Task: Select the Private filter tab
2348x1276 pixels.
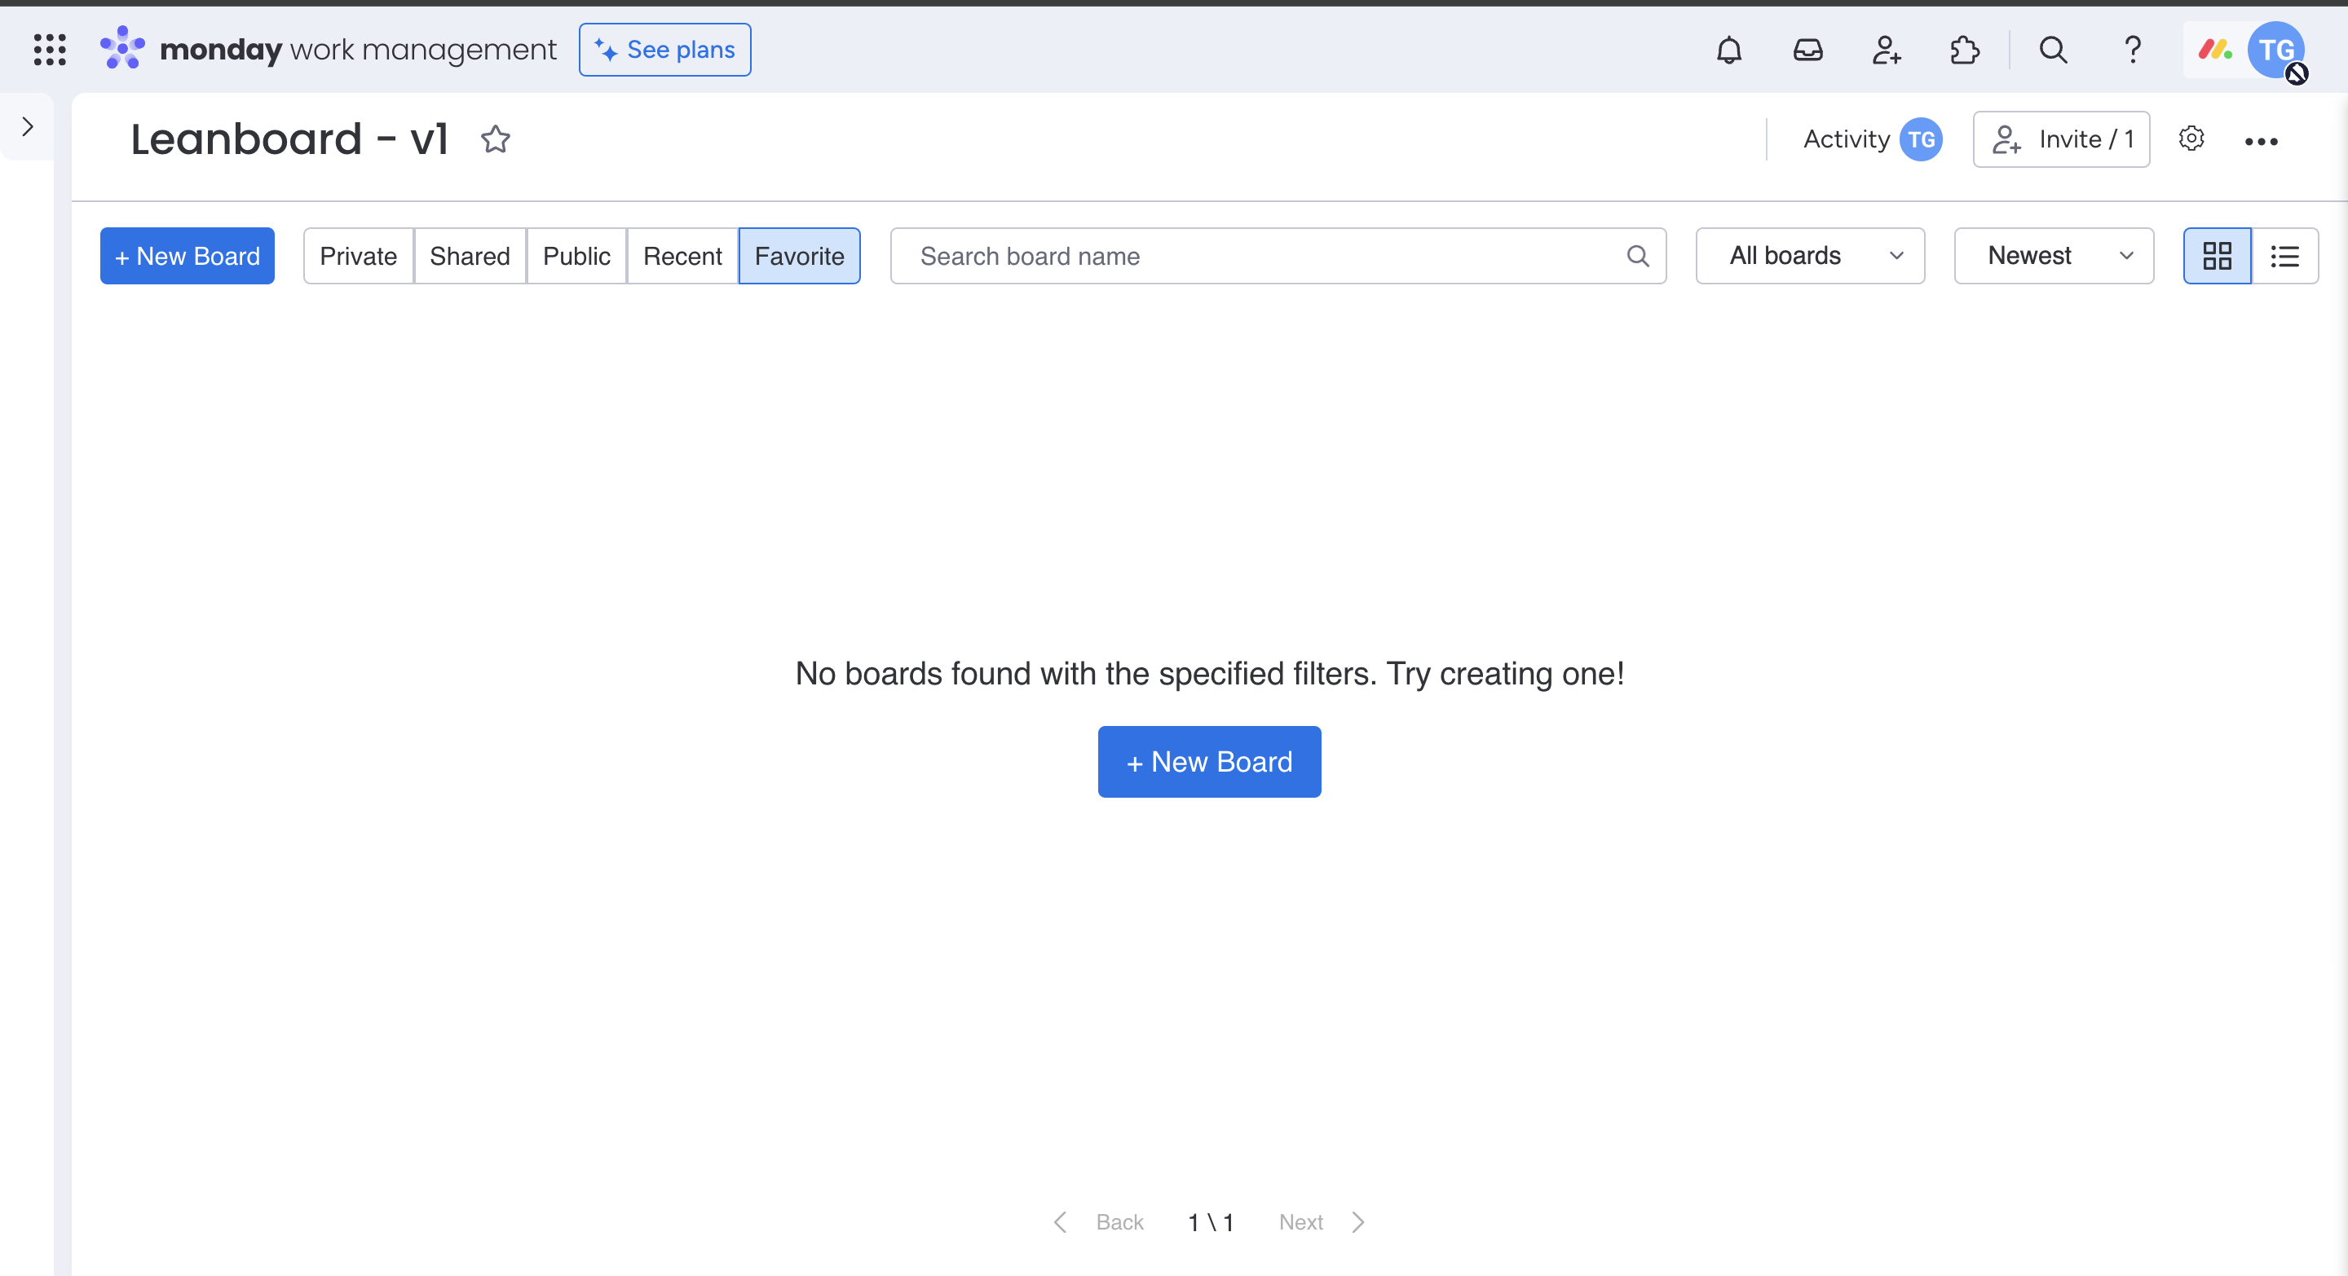Action: tap(358, 256)
